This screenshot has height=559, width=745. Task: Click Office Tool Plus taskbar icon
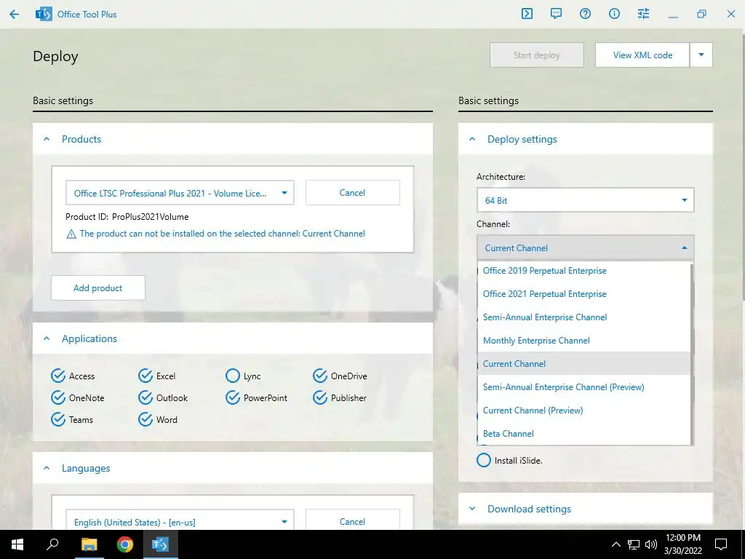point(161,544)
